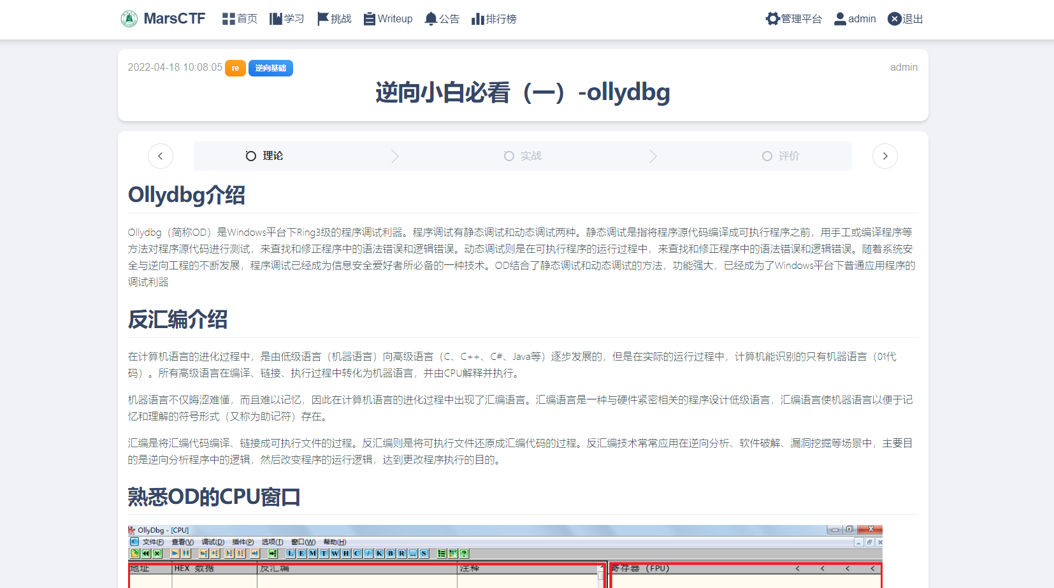
Task: Click the clipboard icon beside Writeup
Action: [370, 18]
